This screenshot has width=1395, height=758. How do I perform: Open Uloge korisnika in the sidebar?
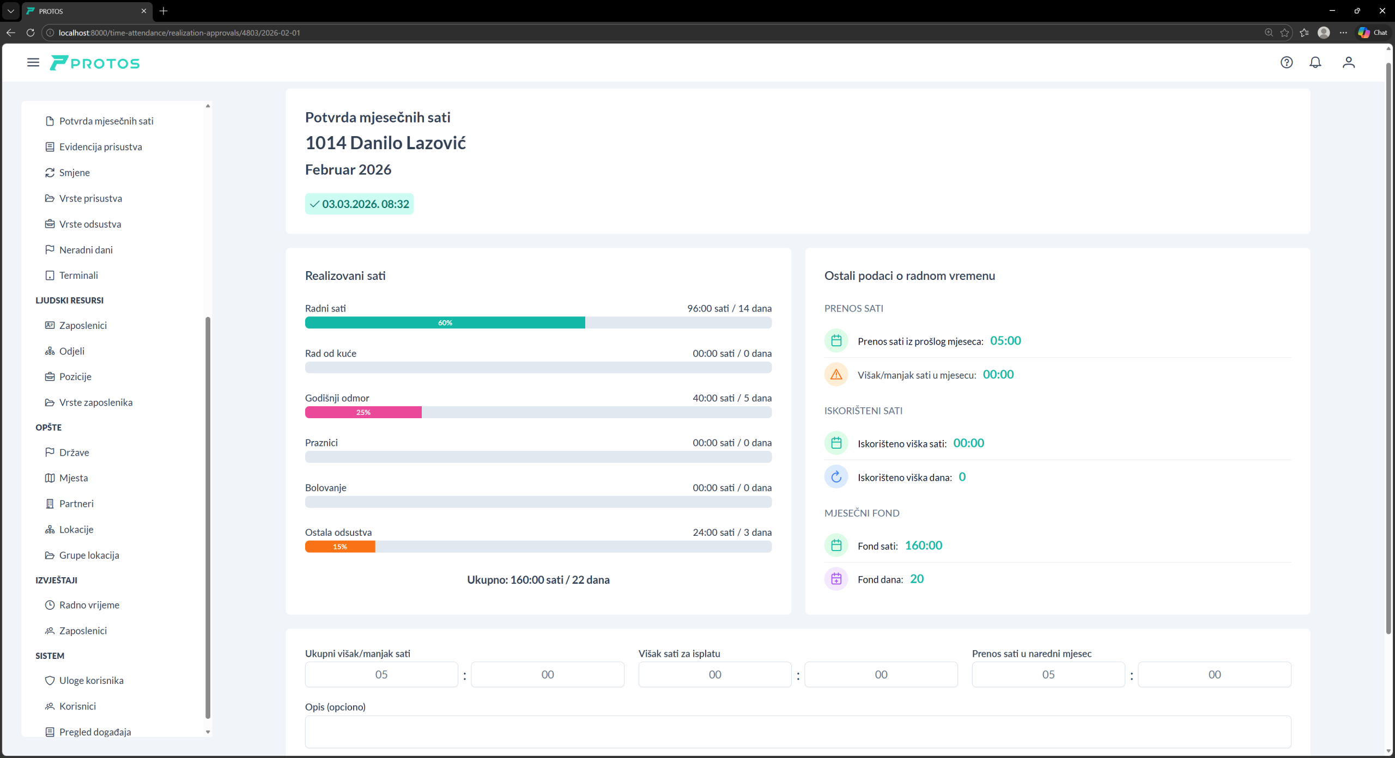click(x=91, y=681)
